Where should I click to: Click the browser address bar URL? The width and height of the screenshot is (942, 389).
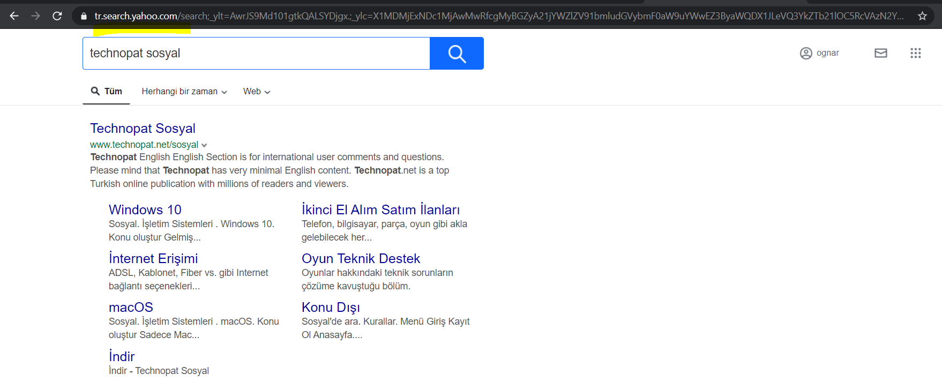point(499,16)
